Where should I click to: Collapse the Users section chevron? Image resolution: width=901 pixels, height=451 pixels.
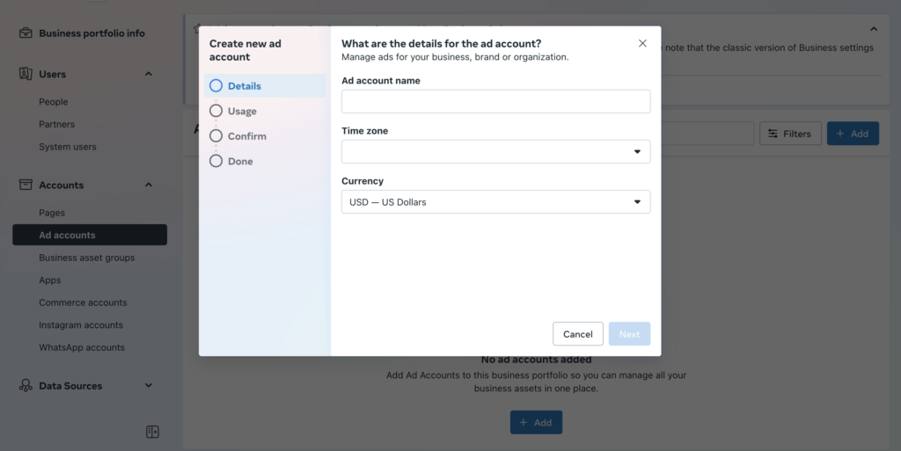pyautogui.click(x=148, y=74)
